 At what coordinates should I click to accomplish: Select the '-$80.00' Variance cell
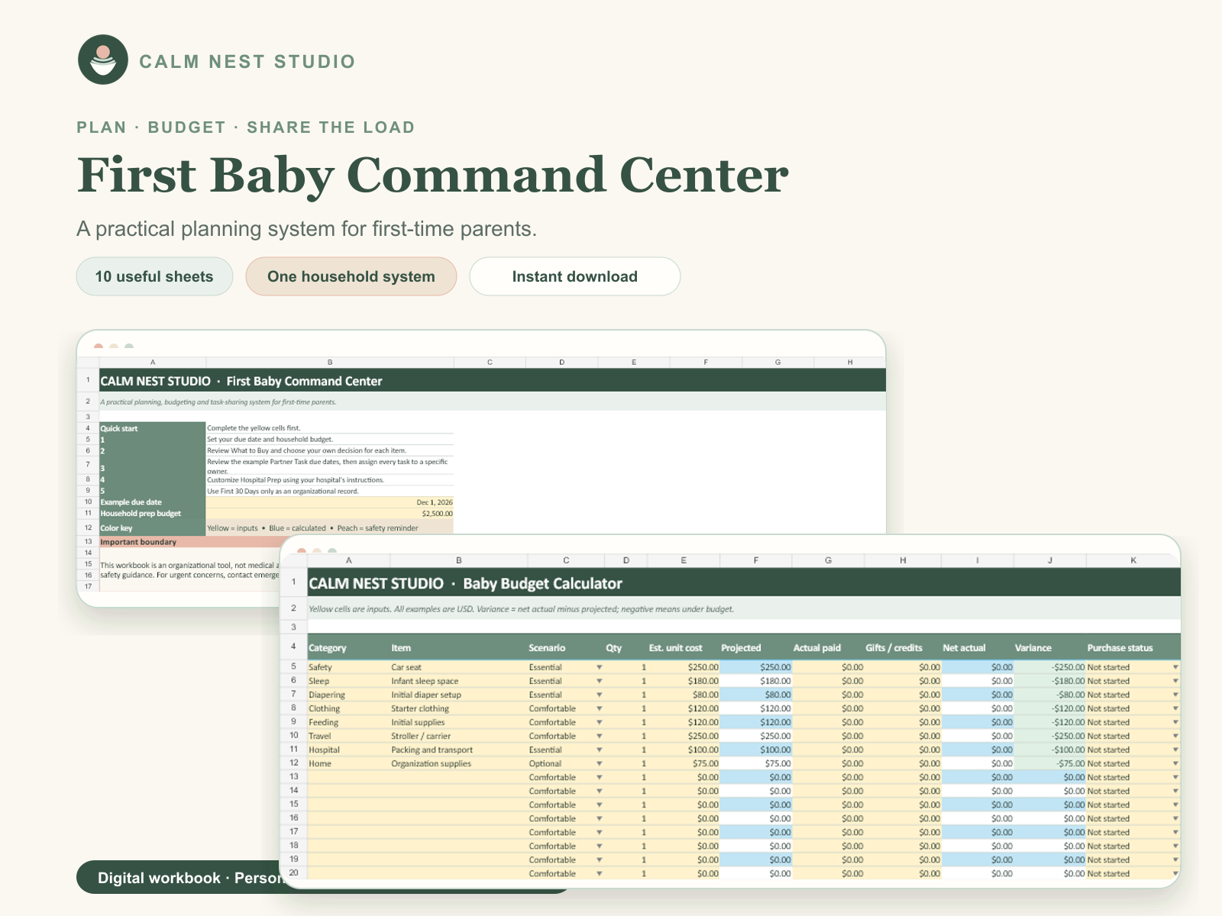pyautogui.click(x=1049, y=695)
